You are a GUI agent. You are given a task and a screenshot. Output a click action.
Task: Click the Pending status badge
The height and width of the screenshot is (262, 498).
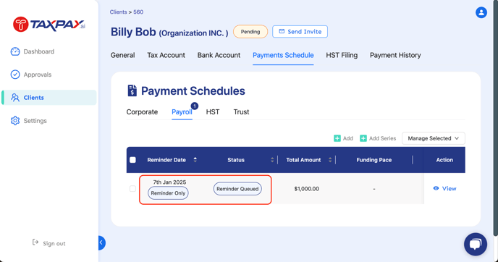pyautogui.click(x=250, y=31)
